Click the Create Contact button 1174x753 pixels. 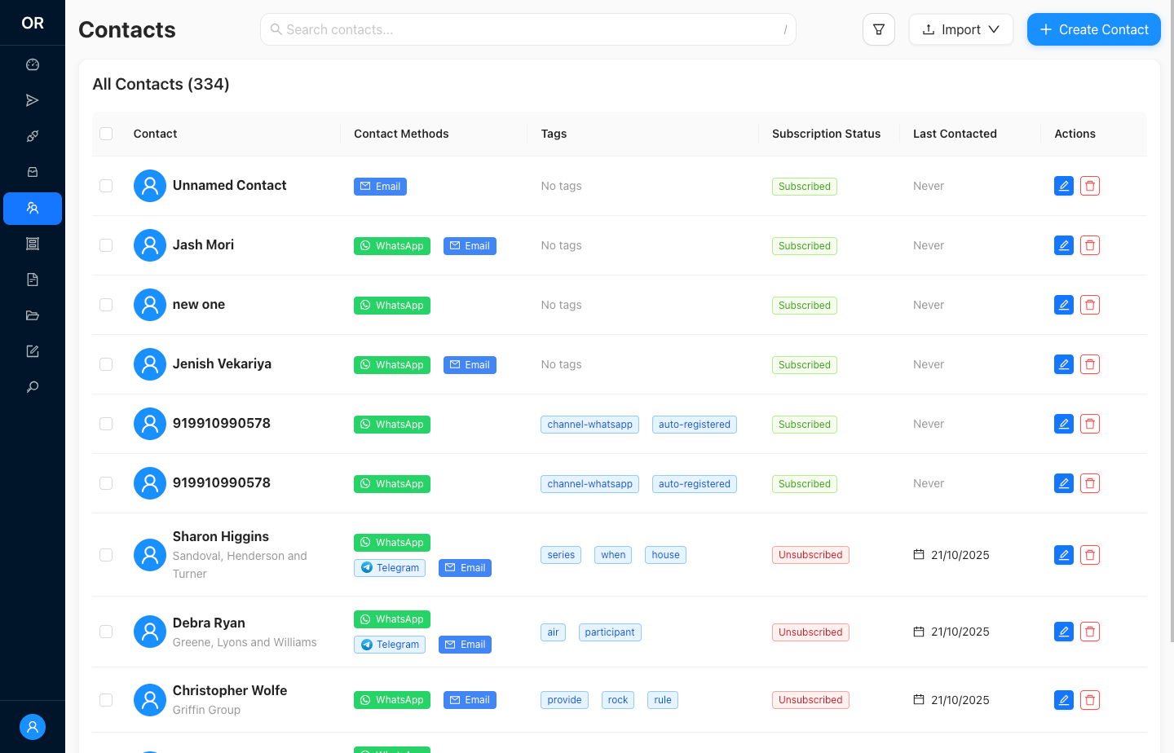(1093, 29)
